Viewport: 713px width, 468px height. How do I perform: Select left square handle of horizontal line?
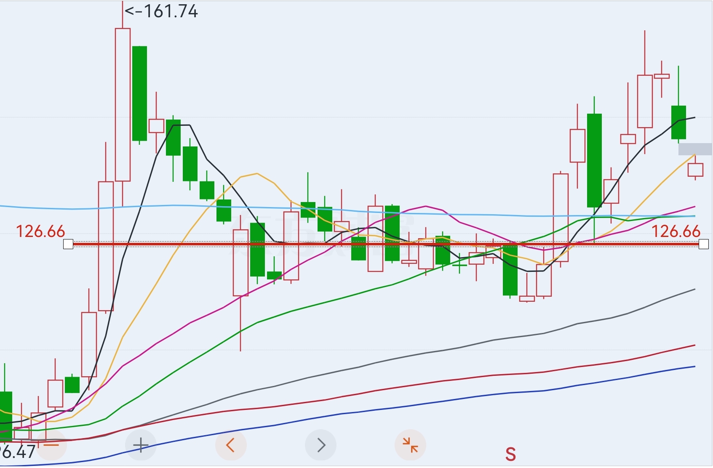pyautogui.click(x=68, y=244)
